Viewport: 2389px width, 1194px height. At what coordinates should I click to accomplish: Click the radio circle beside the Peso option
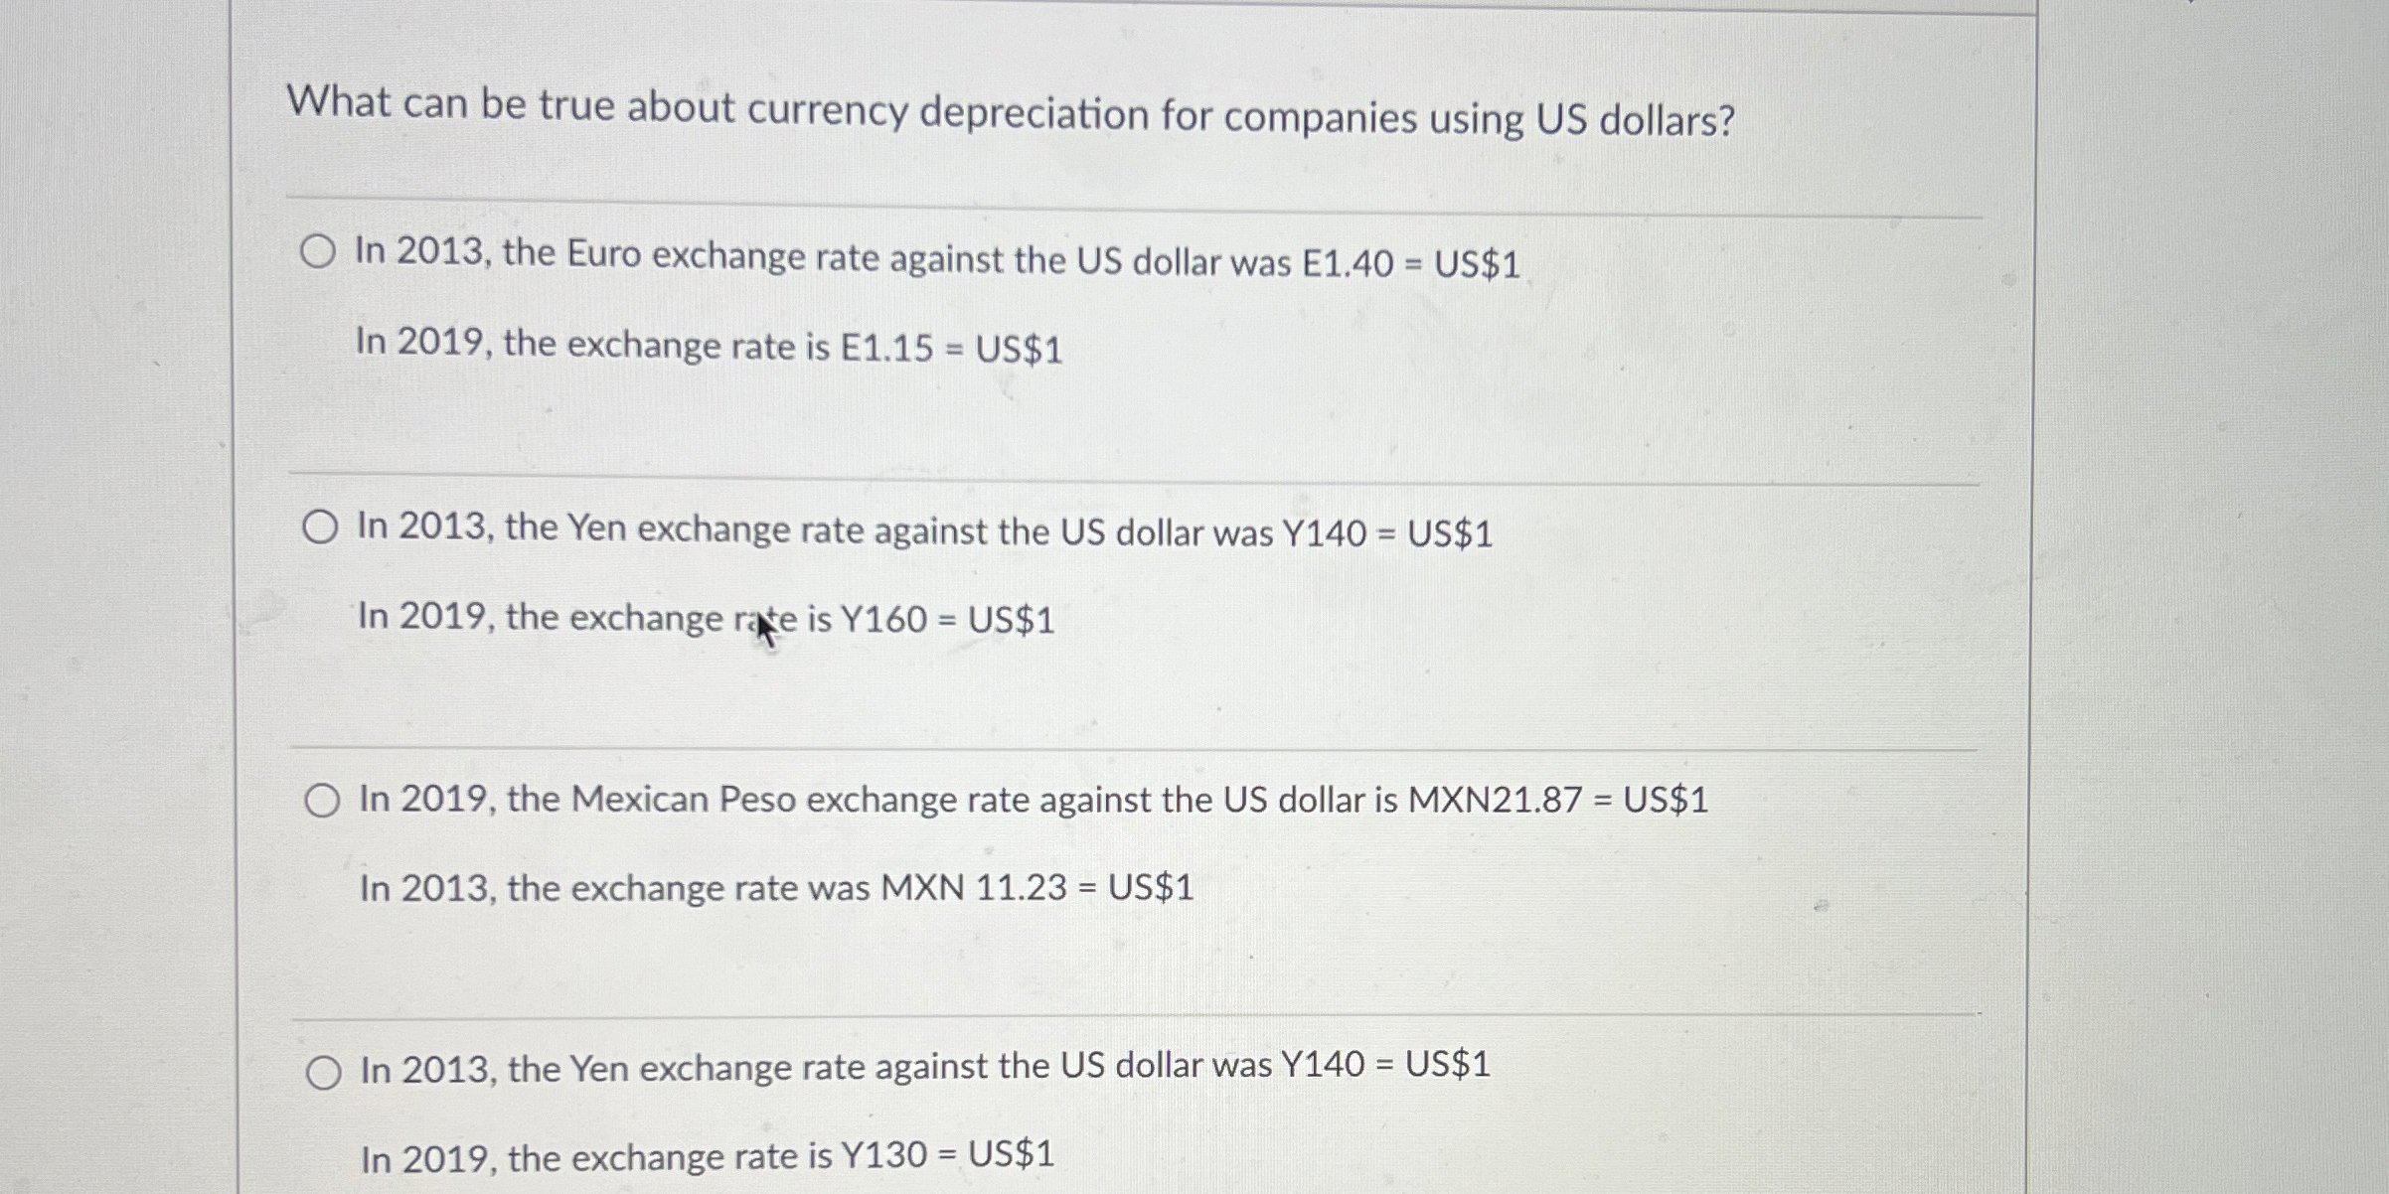coord(323,800)
